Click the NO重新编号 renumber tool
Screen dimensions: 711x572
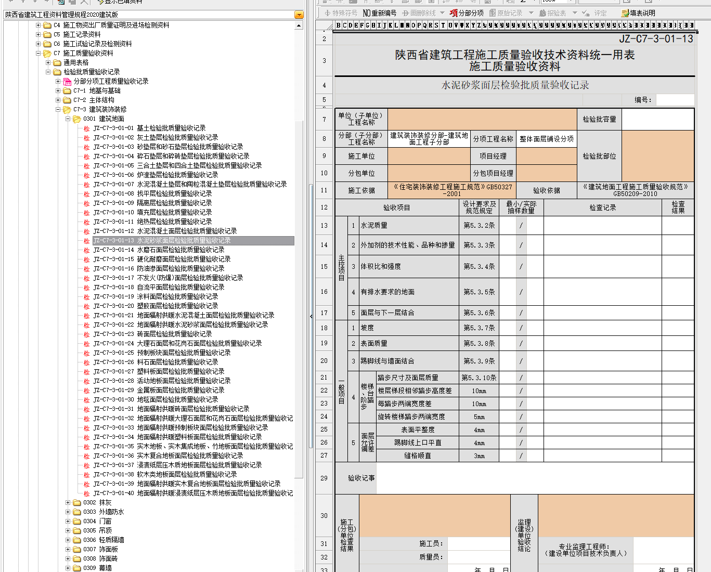pos(379,13)
